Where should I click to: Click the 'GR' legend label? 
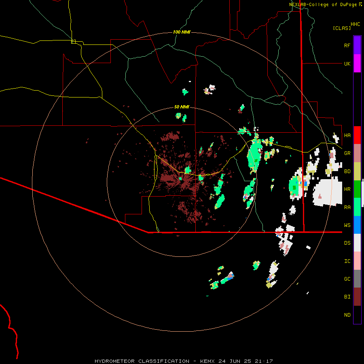[x=347, y=153]
